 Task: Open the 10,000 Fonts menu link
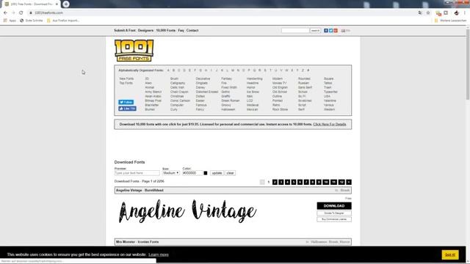166,31
